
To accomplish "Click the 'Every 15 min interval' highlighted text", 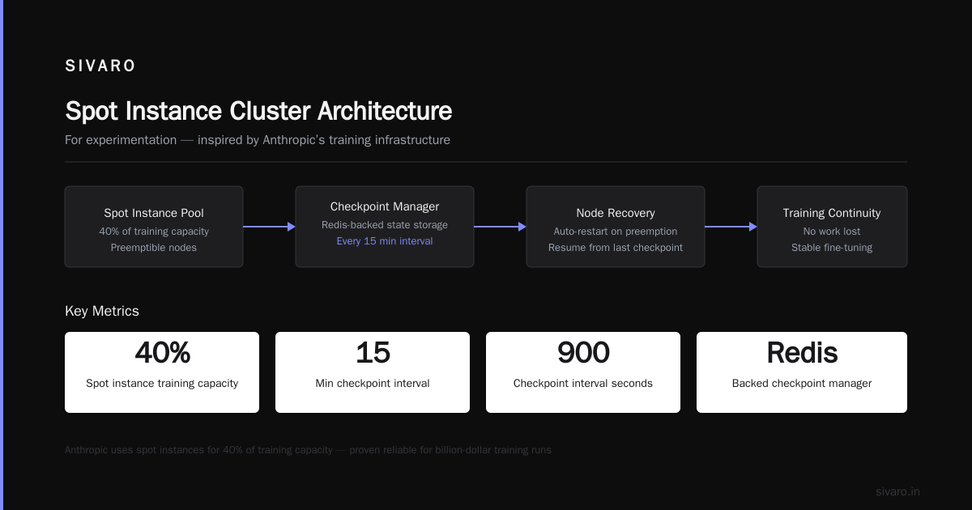I will point(385,241).
